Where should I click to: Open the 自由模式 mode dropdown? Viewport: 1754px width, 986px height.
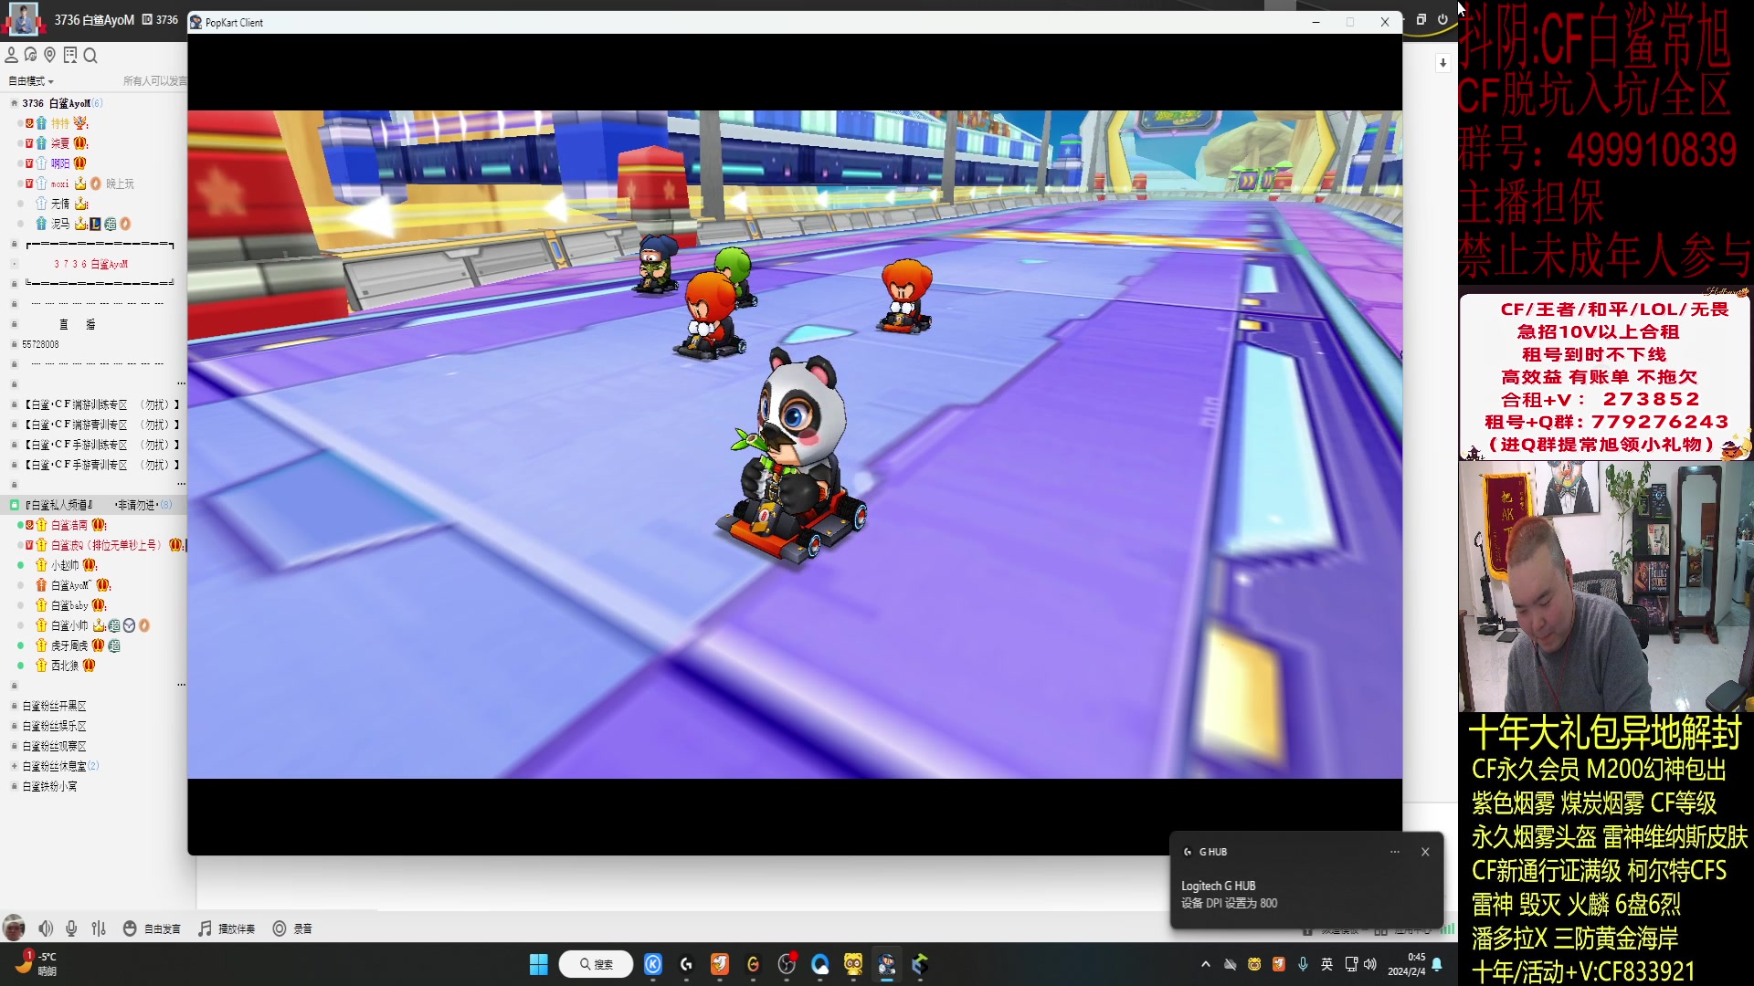(31, 81)
